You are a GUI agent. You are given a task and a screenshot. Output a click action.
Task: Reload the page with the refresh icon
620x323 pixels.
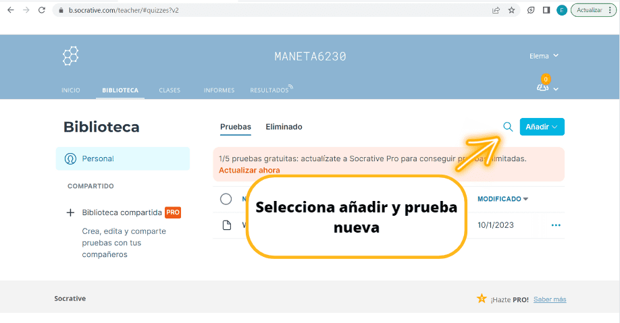pos(41,10)
